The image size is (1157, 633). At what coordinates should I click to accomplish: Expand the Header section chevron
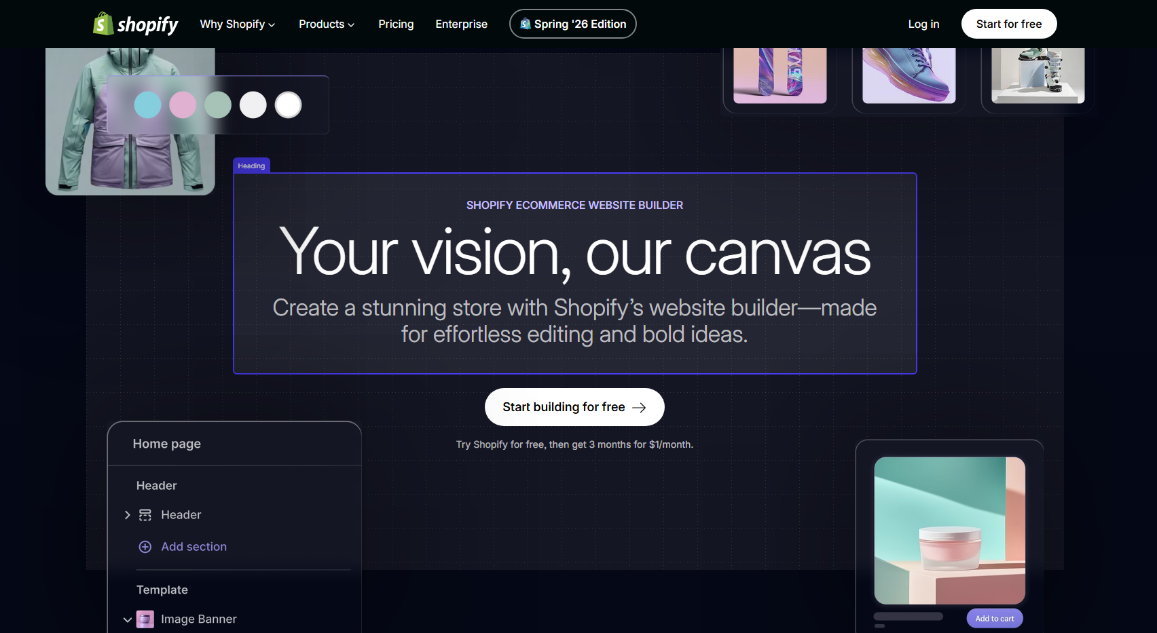pos(127,515)
